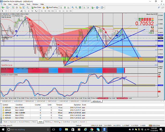Select the Fibonacci retracement tool
Screen dimensions: 165x132
point(25,11)
